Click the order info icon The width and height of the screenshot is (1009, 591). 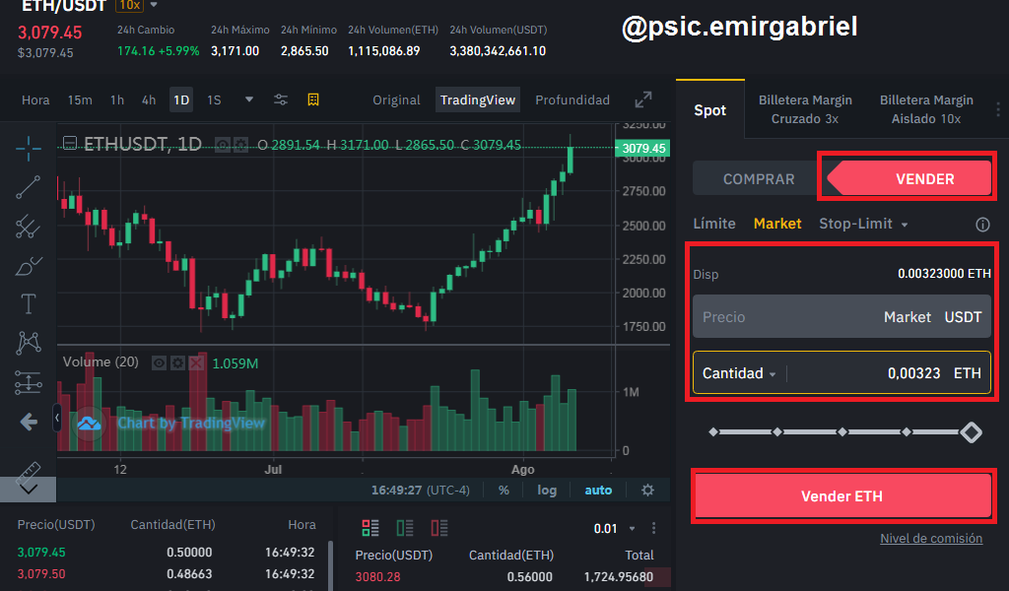click(982, 225)
